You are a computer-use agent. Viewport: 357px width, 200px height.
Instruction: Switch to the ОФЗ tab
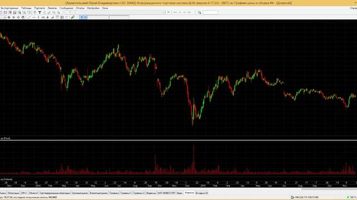(x=23, y=193)
